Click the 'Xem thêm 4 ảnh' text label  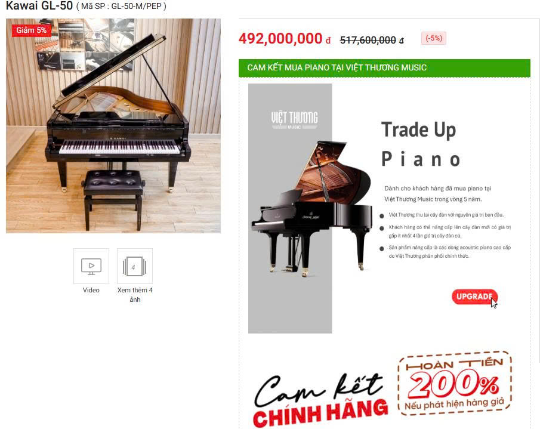pyautogui.click(x=135, y=295)
